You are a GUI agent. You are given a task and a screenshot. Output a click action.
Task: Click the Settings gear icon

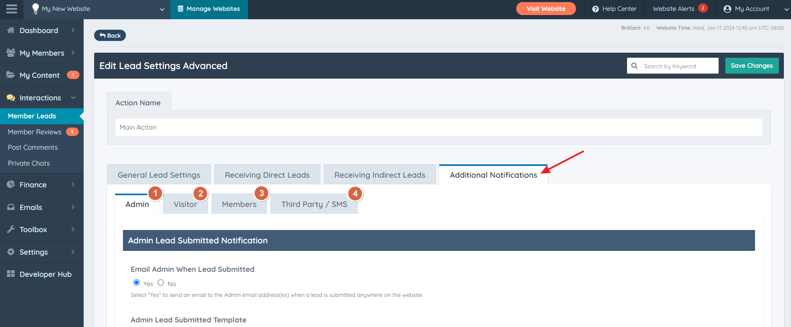point(11,252)
